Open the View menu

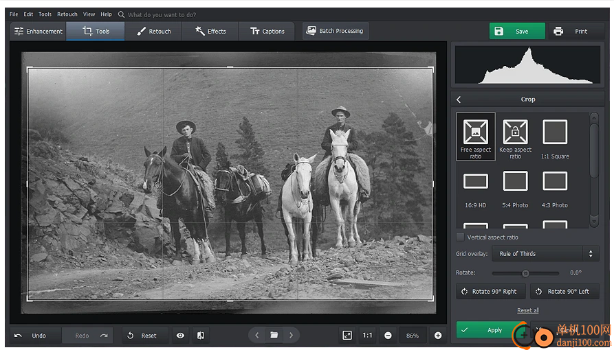89,14
